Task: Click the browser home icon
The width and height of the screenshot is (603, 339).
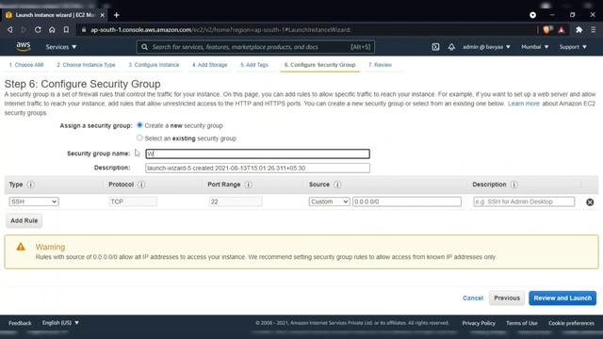Action: (x=52, y=29)
